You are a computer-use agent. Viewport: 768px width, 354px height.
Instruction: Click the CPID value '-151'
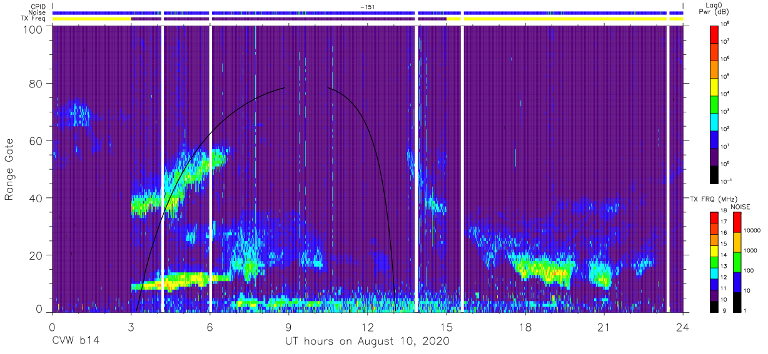click(x=368, y=7)
